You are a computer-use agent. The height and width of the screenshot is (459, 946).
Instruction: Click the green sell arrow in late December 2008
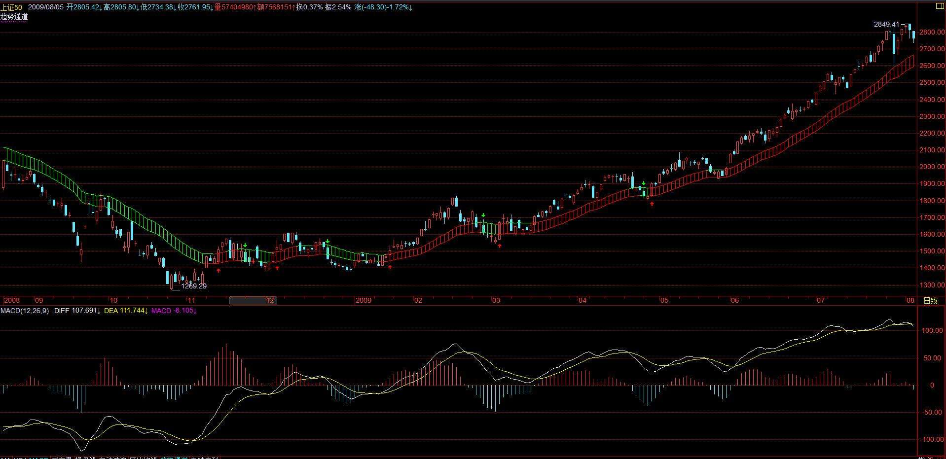point(327,241)
